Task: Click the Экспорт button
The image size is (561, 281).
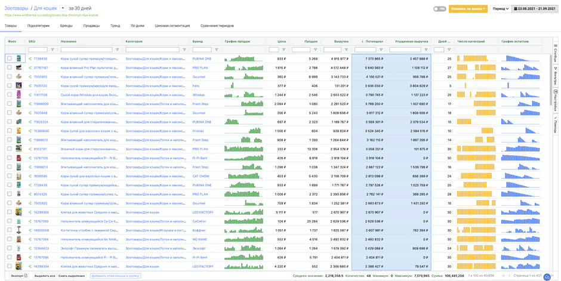Action: pos(19,276)
